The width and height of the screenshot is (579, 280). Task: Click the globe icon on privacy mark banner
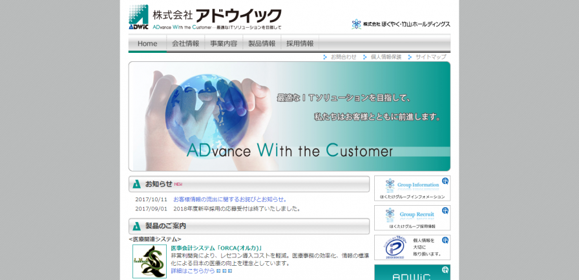point(445,240)
